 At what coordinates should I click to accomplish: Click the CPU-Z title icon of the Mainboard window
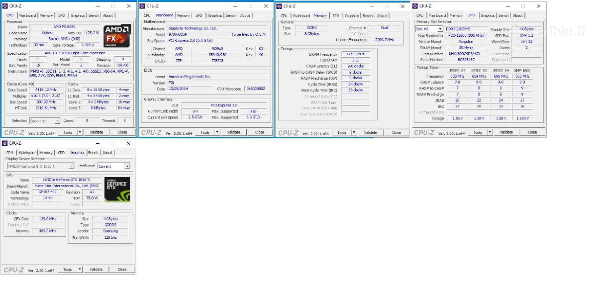143,6
